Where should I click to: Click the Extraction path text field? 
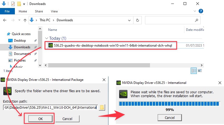coord(50,107)
